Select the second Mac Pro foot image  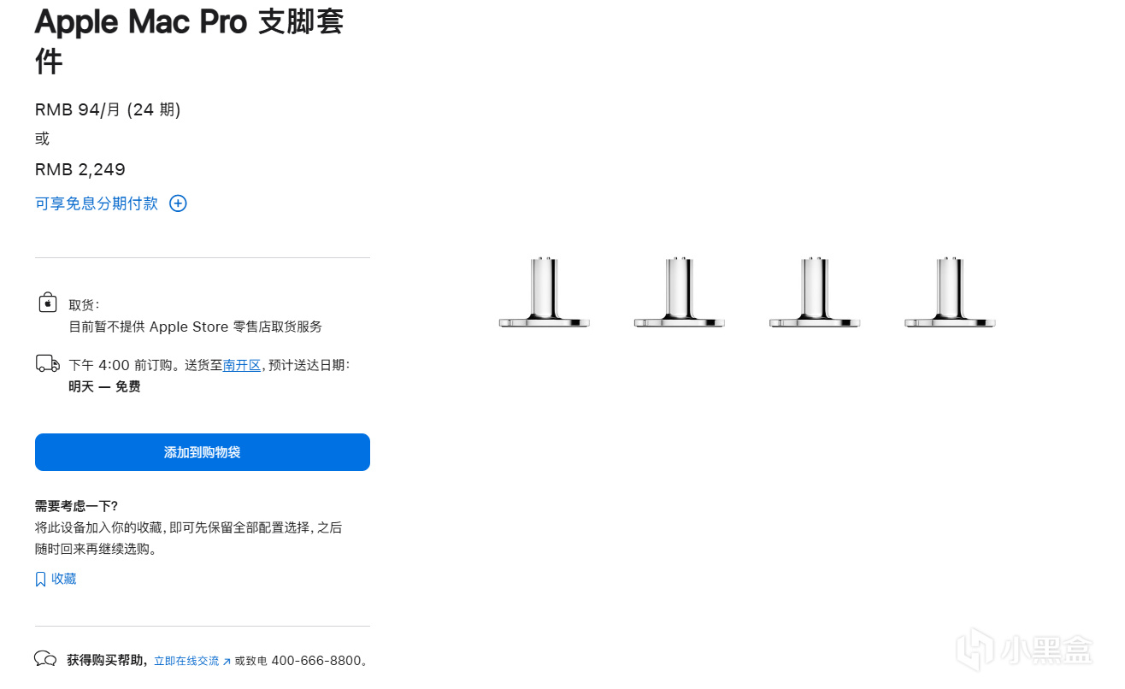(680, 292)
